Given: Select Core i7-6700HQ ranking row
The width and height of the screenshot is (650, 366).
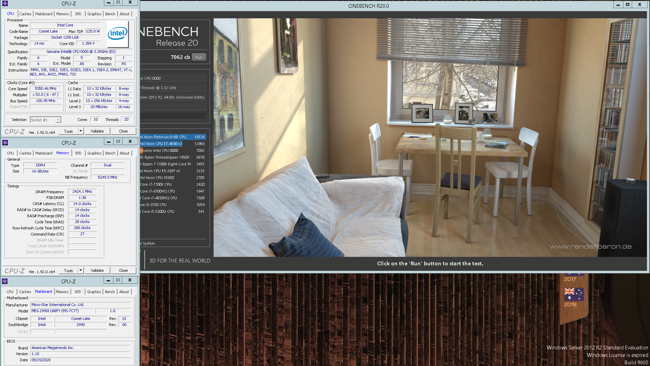Looking at the screenshot, I should (173, 191).
